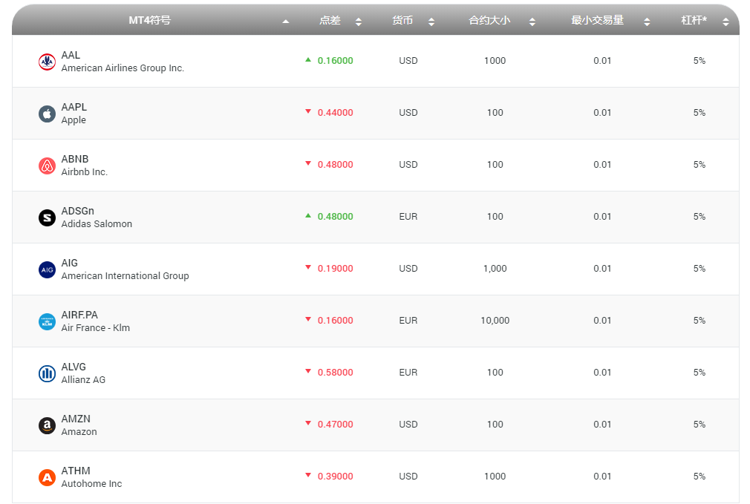
Task: Click the sort arrows next to 杠杆*
Action: (x=725, y=22)
